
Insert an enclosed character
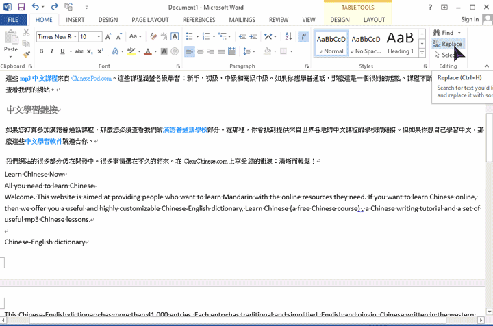tap(175, 51)
